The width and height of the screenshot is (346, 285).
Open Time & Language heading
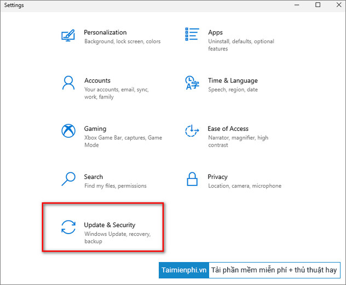click(233, 80)
